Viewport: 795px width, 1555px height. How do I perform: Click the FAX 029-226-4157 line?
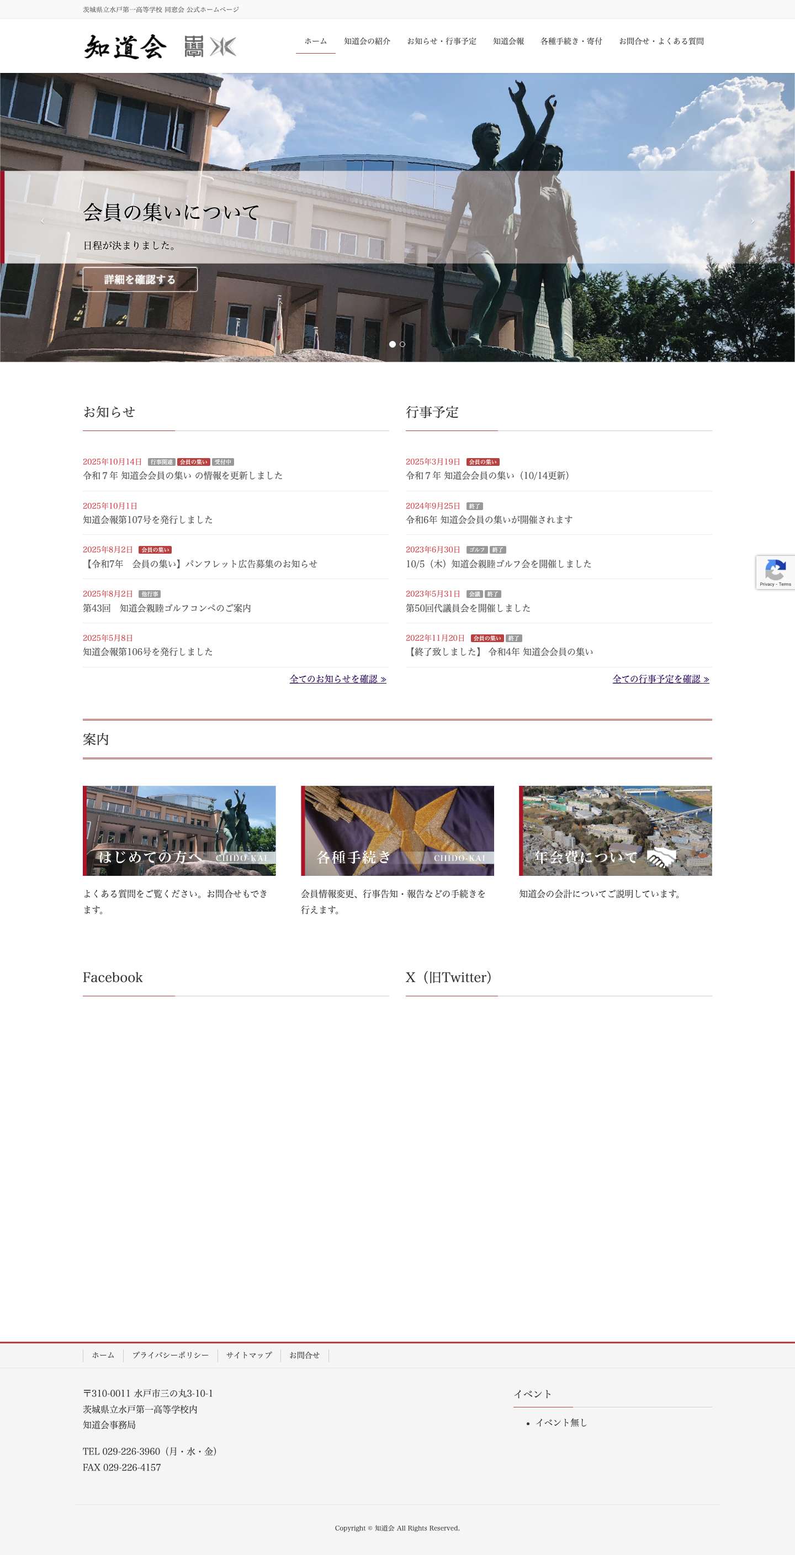pyautogui.click(x=122, y=1468)
